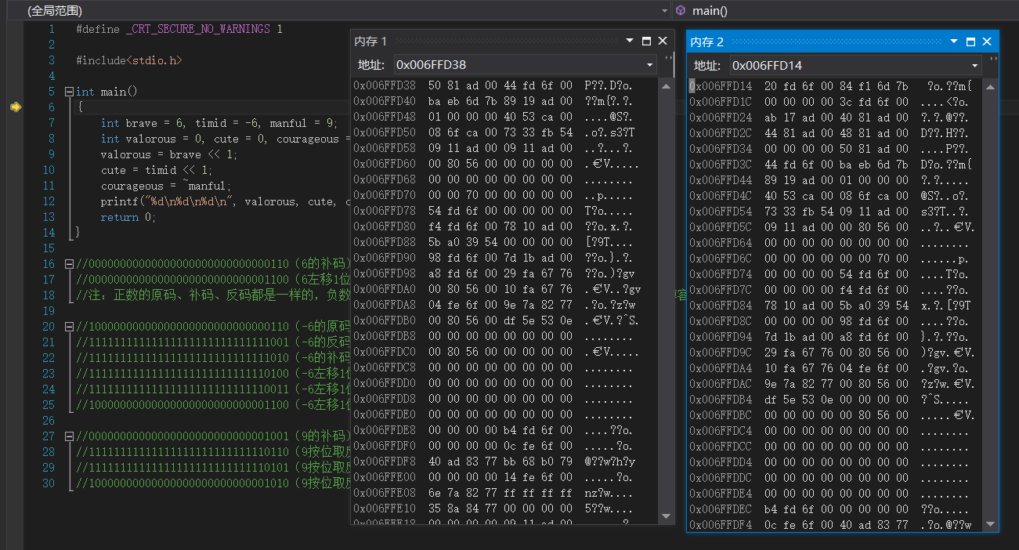This screenshot has height=550, width=1019.
Task: Maximize the 内存 2 memory window
Action: (x=970, y=42)
